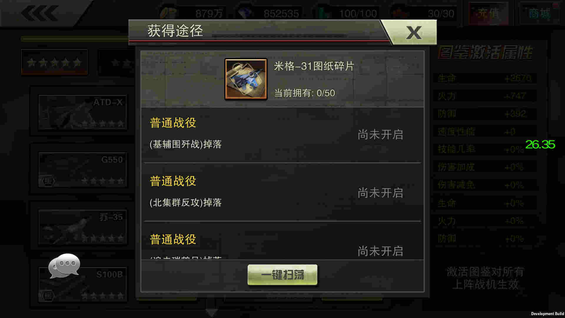Click the diamond currency icon
565x318 pixels.
(244, 13)
